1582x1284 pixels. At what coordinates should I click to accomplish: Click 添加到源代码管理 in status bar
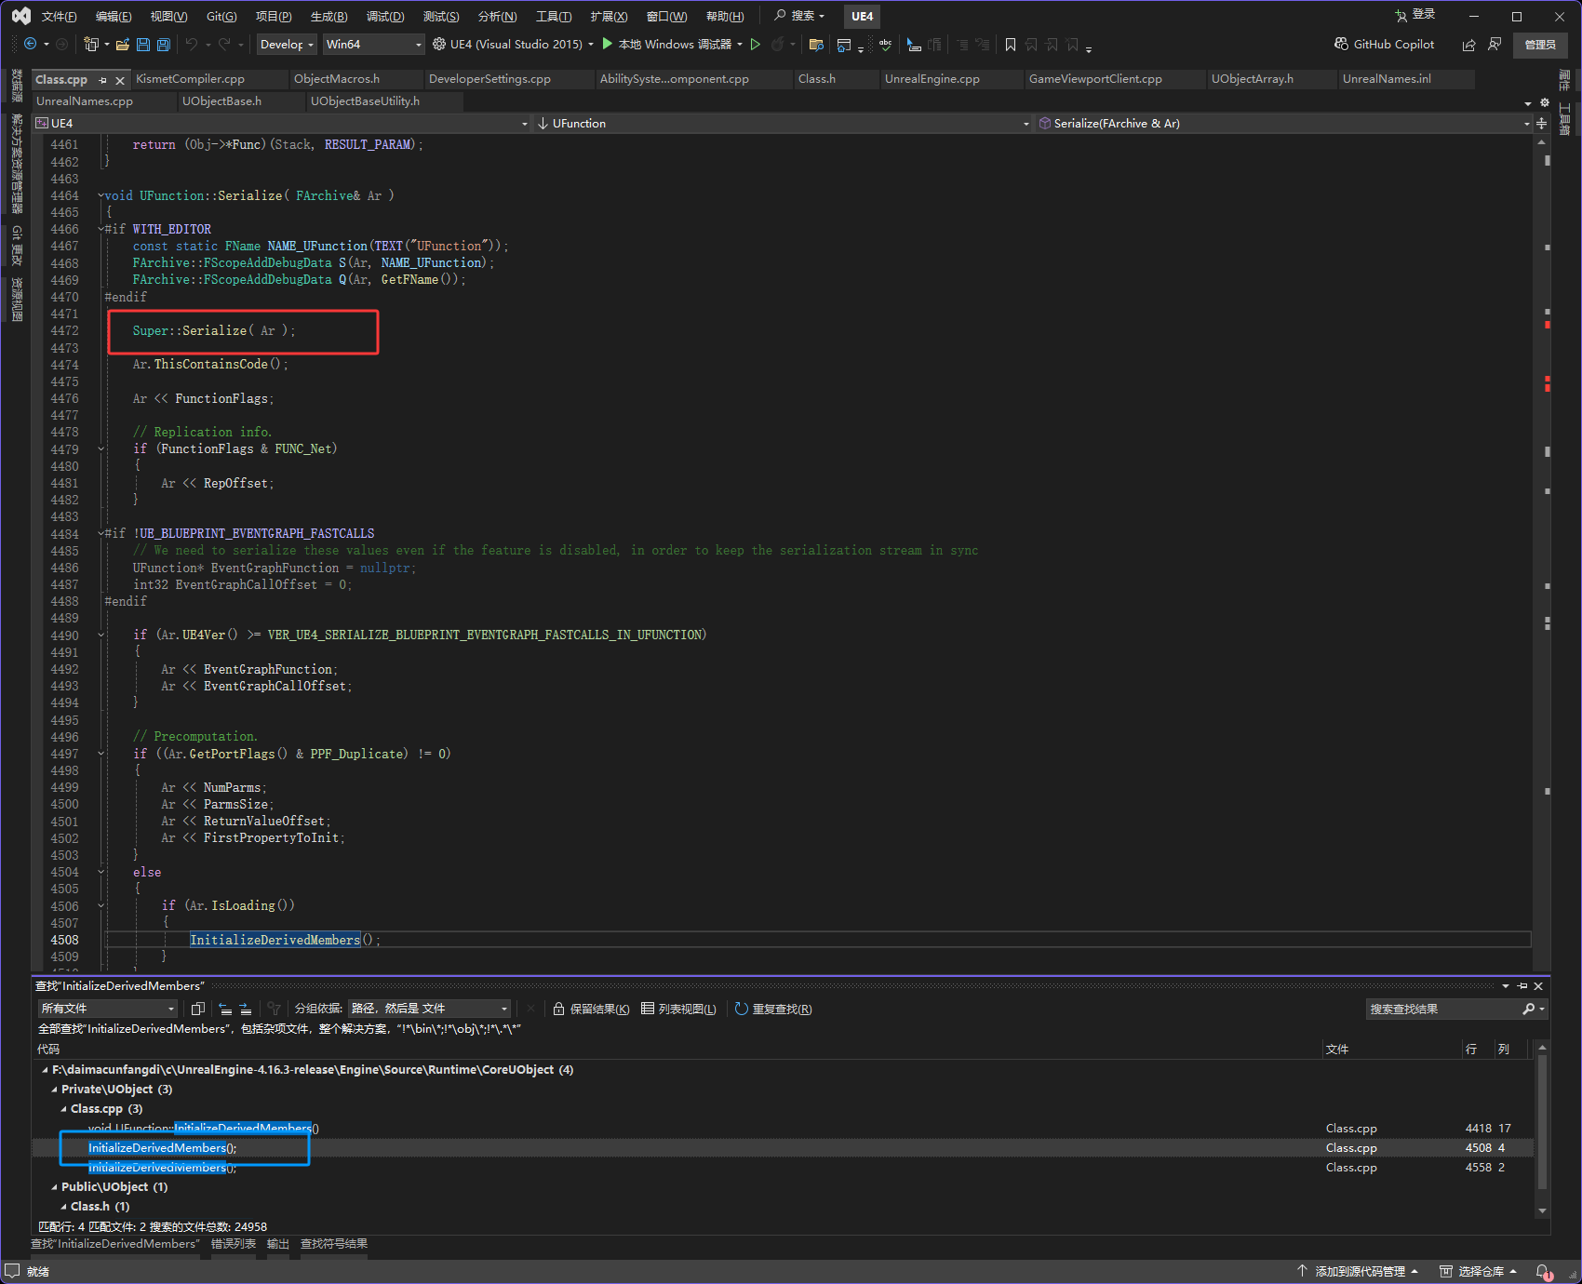coord(1358,1271)
